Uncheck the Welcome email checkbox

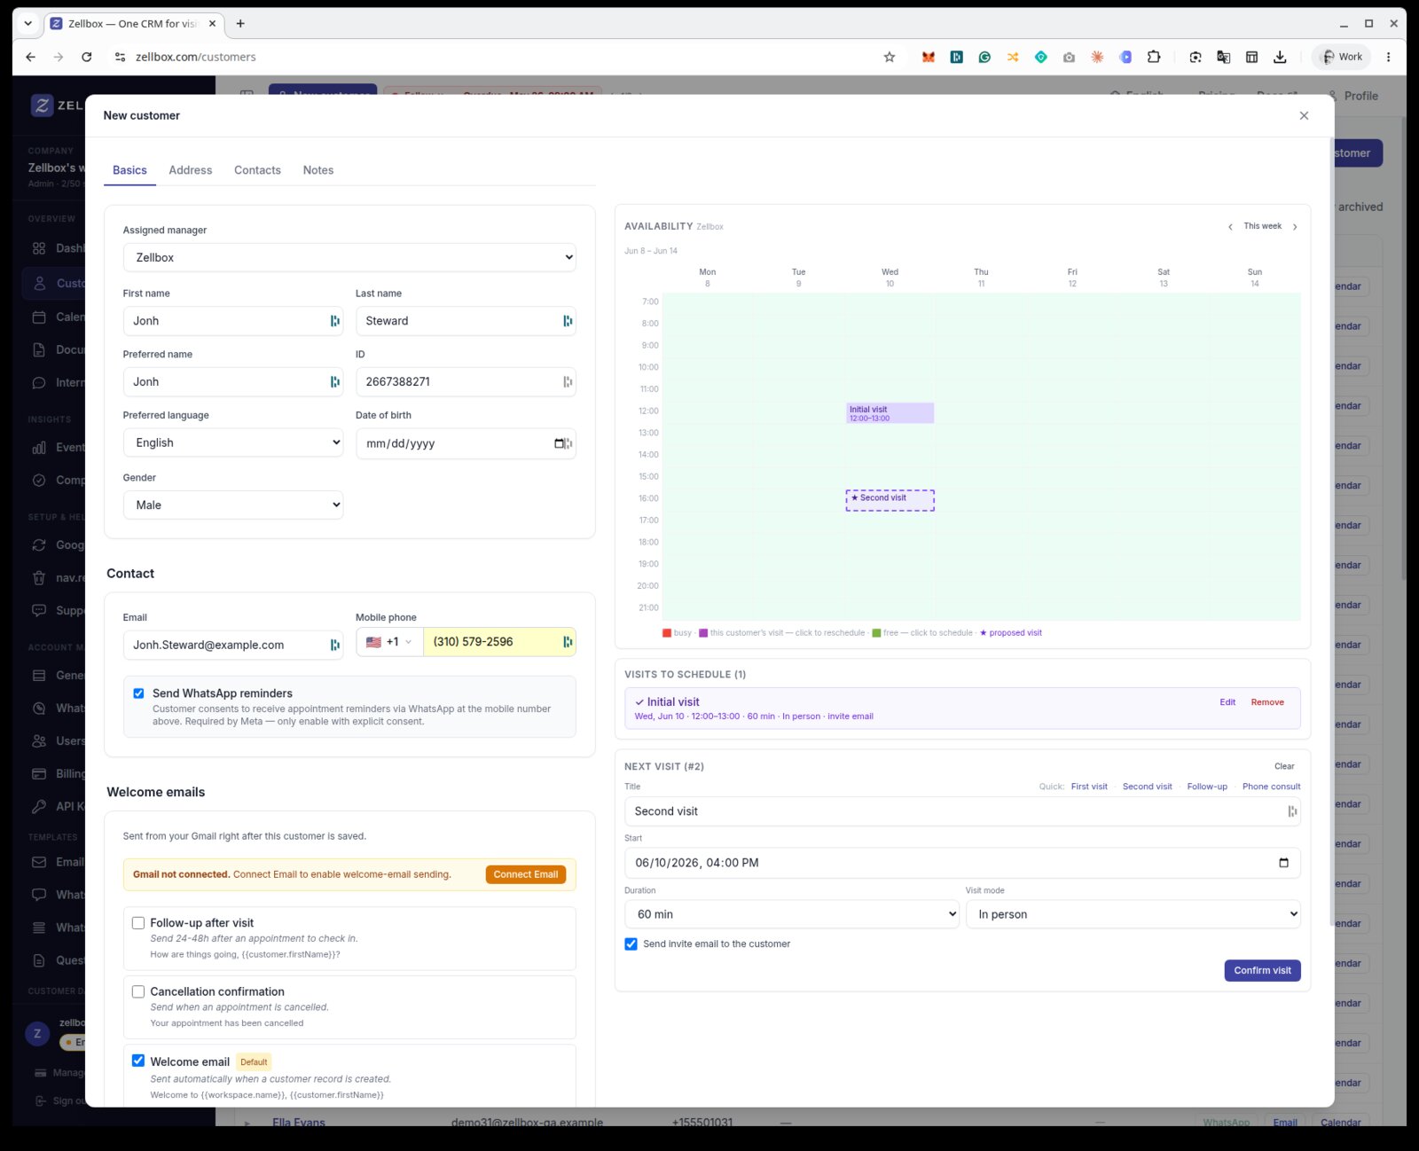point(138,1061)
